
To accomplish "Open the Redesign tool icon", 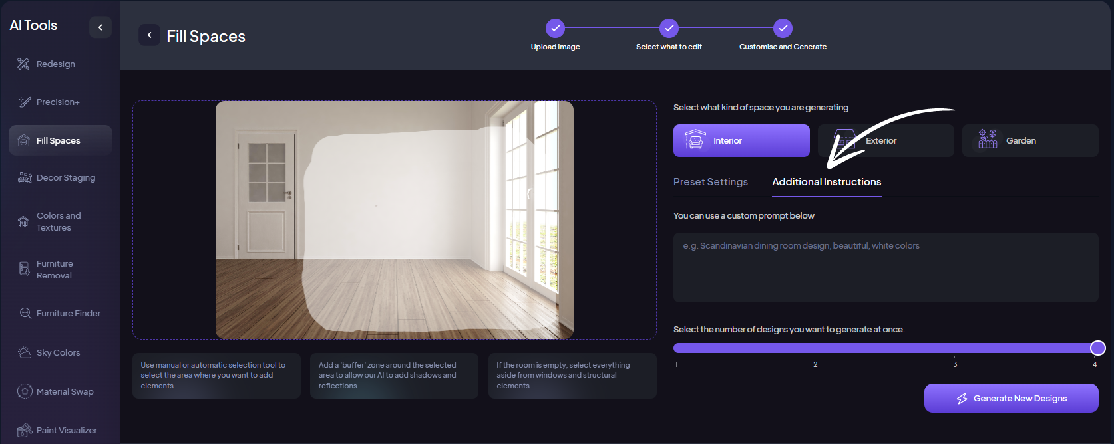I will click(x=24, y=64).
